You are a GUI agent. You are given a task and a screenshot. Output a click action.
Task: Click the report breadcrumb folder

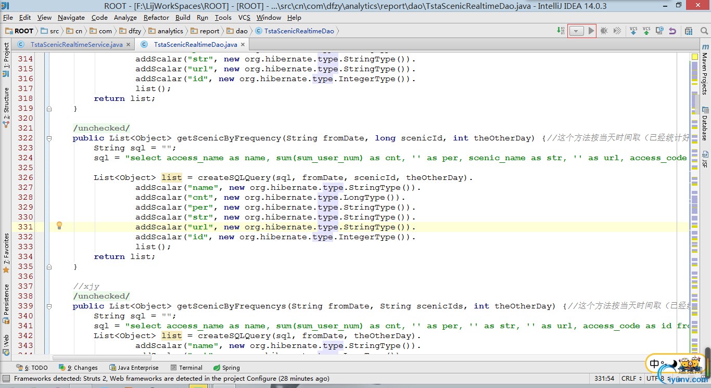205,31
